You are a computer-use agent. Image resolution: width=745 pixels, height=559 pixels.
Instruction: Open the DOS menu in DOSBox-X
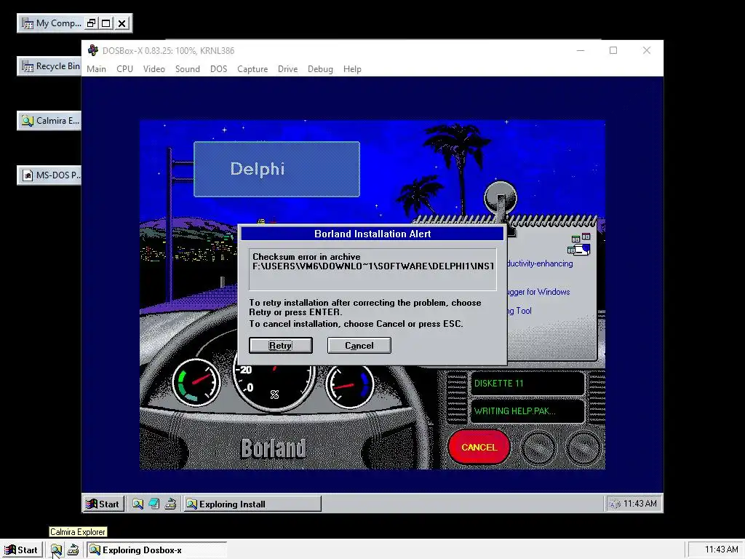point(218,69)
